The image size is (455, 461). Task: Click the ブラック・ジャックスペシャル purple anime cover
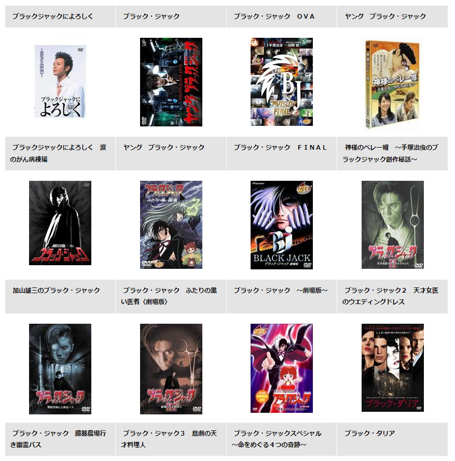[x=282, y=368]
